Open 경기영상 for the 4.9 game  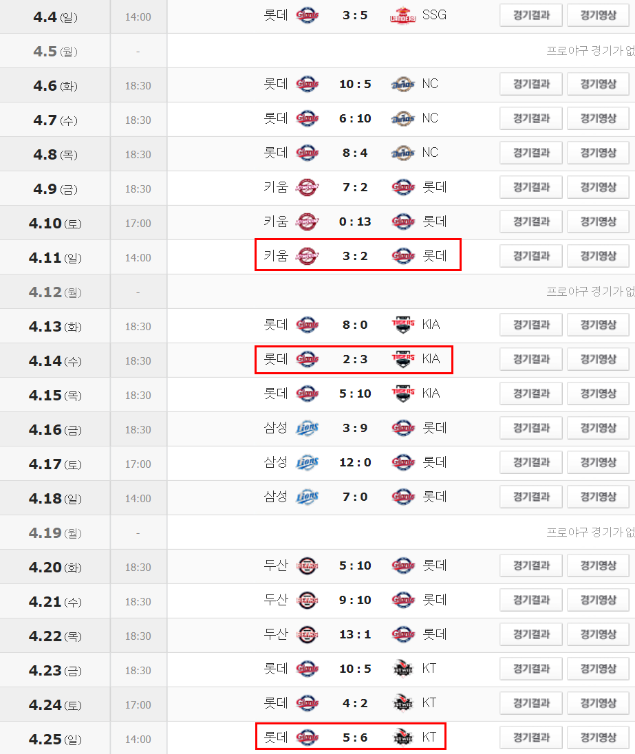click(598, 187)
